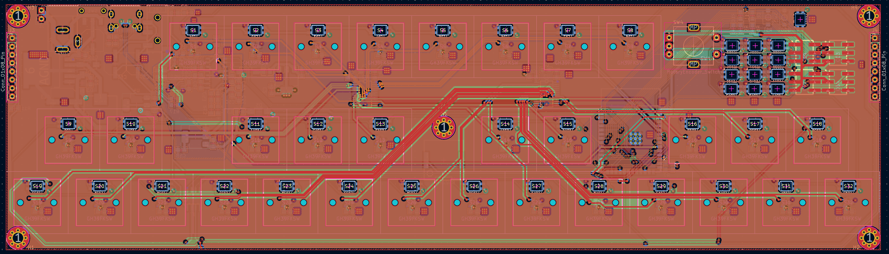889x254 pixels.
Task: Select the S13 component
Action: pyautogui.click(x=380, y=124)
